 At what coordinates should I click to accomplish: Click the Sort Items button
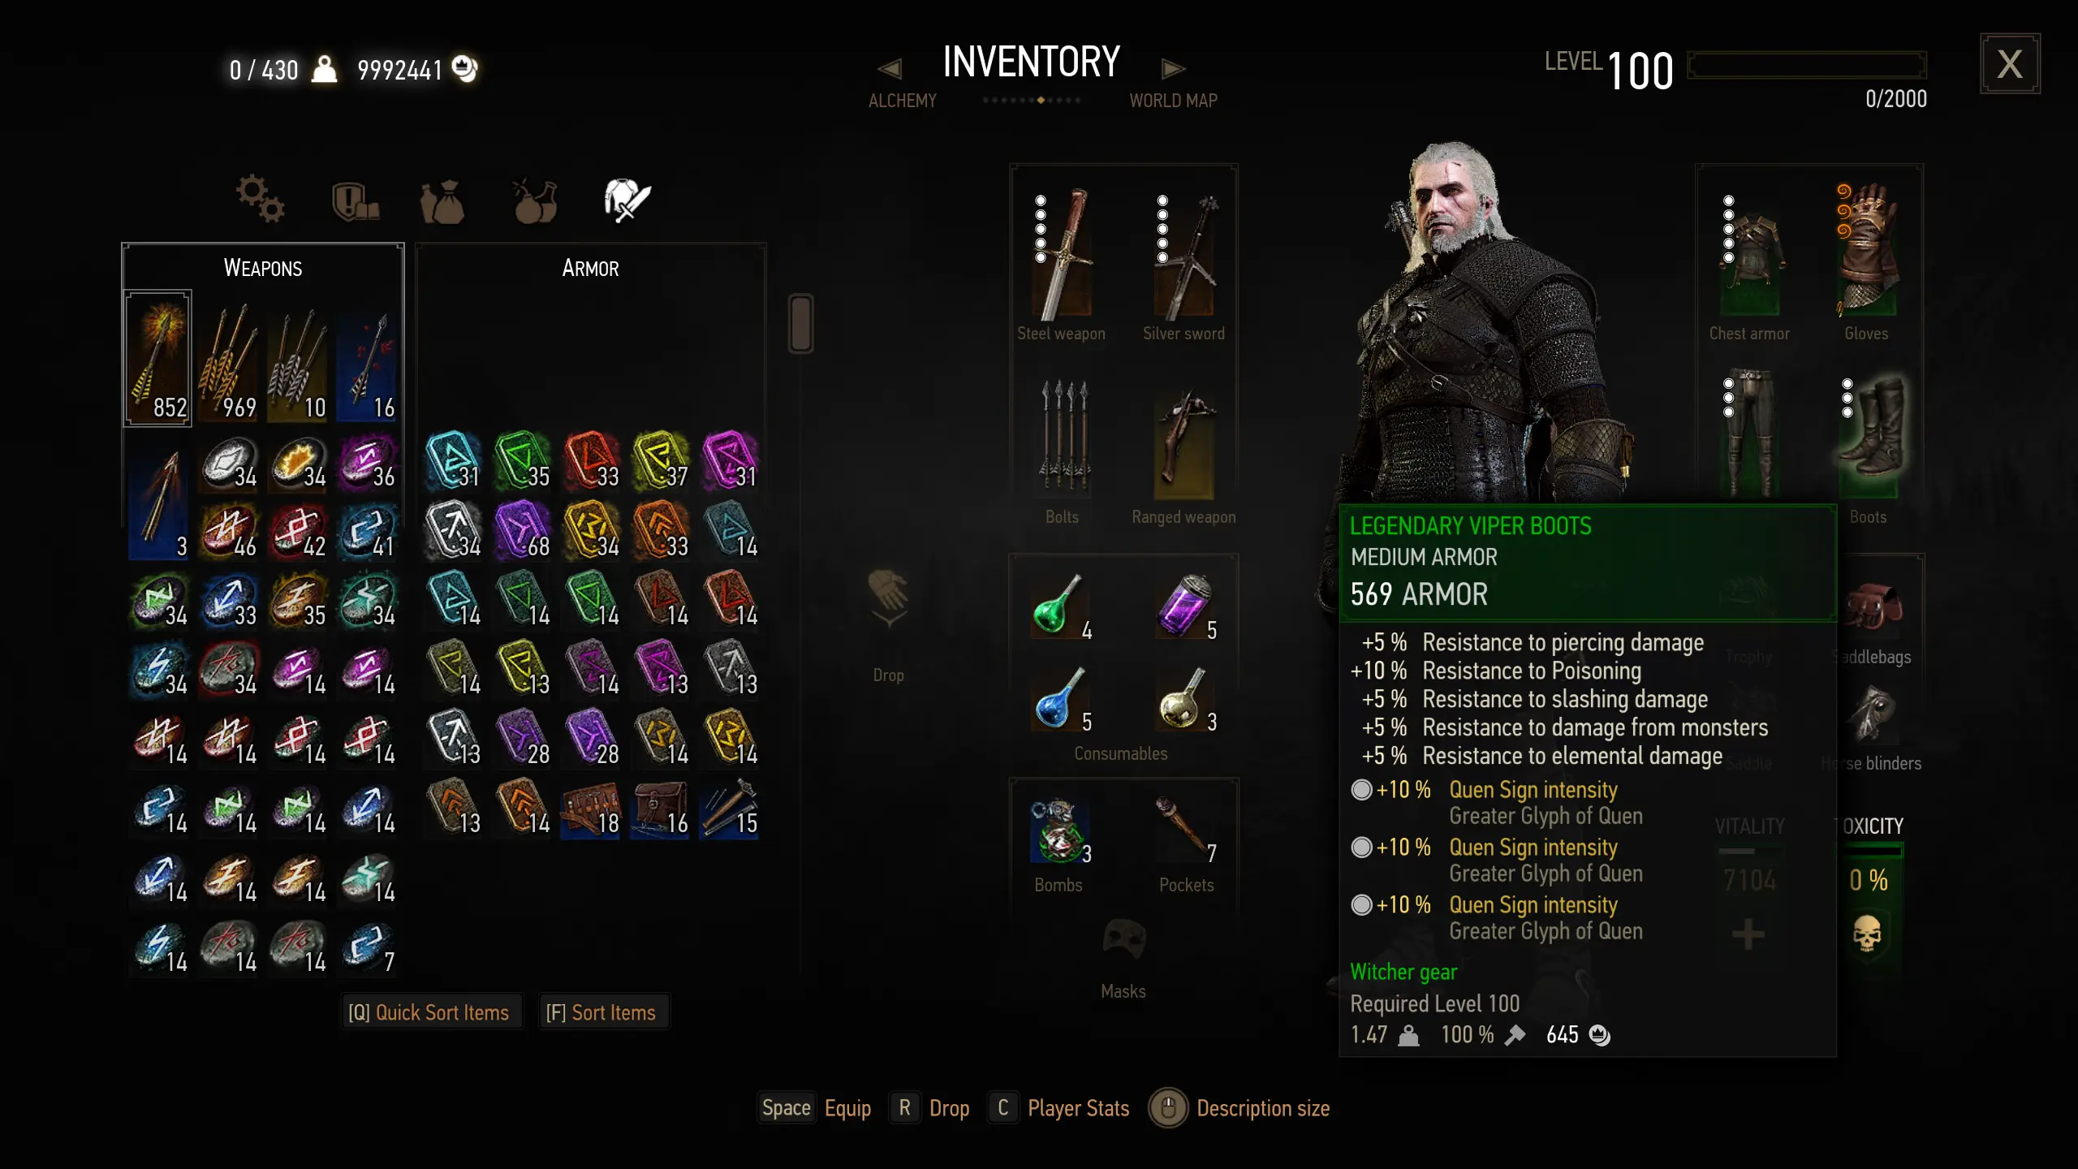(x=602, y=1012)
